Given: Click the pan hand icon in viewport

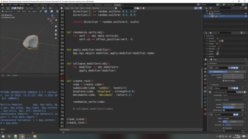Looking at the screenshot, I should tap(56, 31).
